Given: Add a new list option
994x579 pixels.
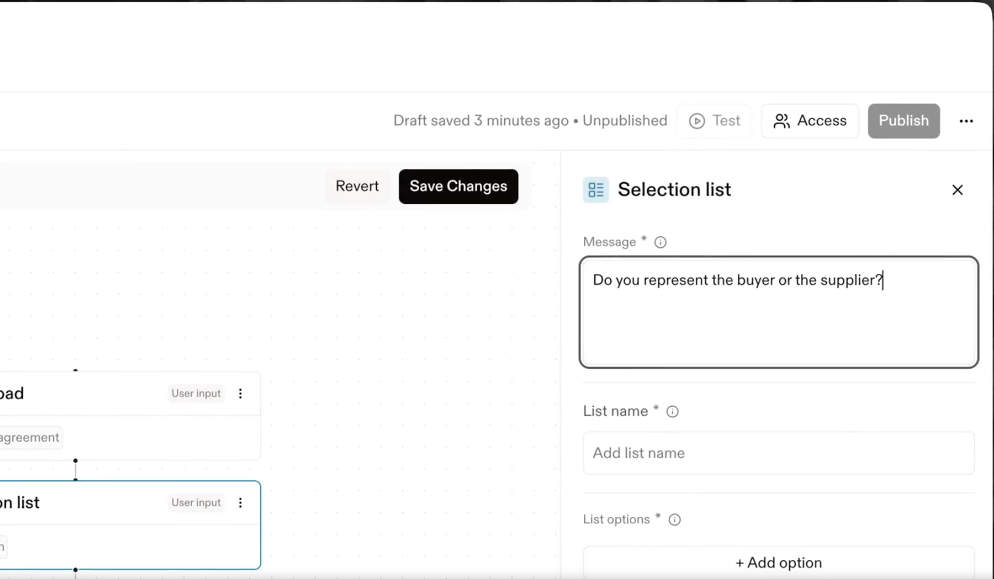Looking at the screenshot, I should coord(779,563).
